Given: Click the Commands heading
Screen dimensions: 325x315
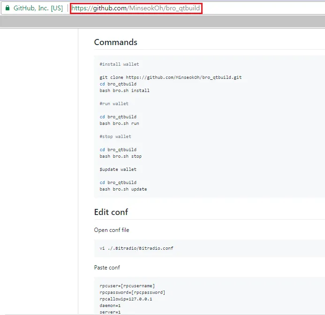Looking at the screenshot, I should tap(115, 42).
